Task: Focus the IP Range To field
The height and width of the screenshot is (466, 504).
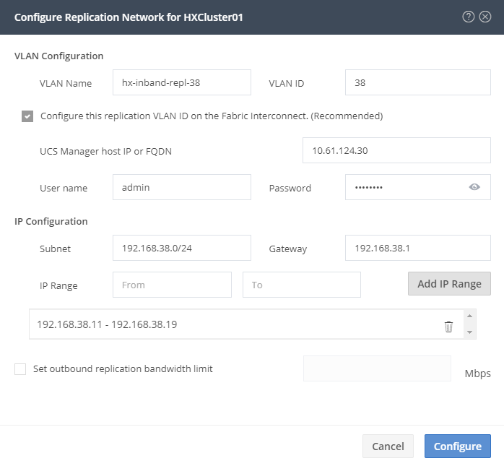Action: click(x=302, y=285)
